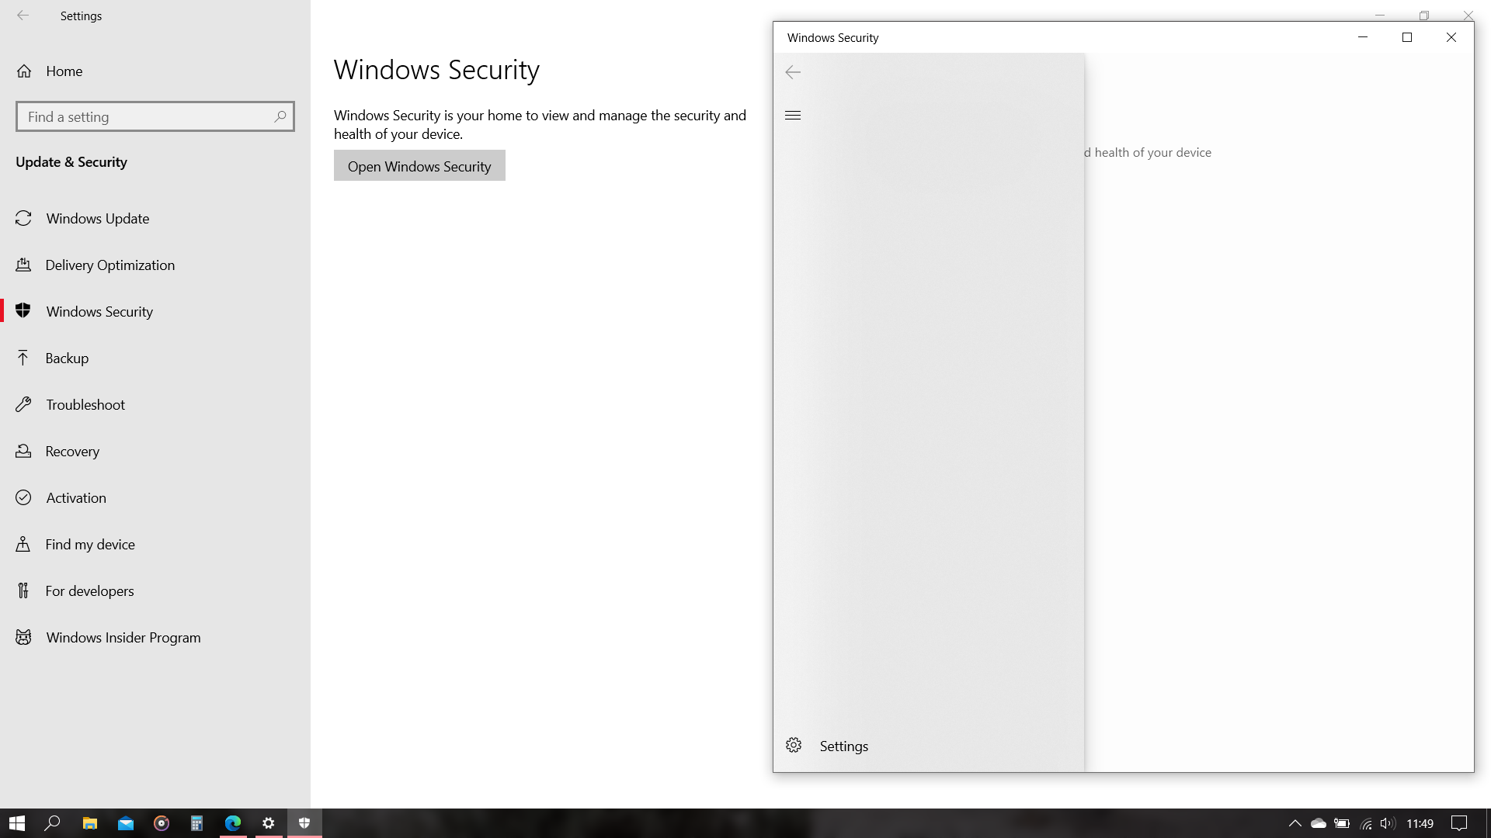Viewport: 1491px width, 838px height.
Task: Click the Settings gear in Windows Security pane
Action: (x=794, y=745)
